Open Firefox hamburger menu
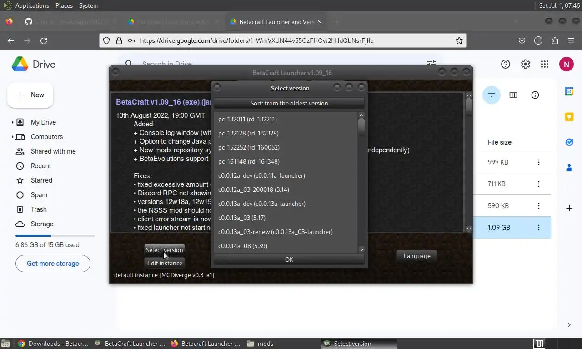Image resolution: width=582 pixels, height=349 pixels. (571, 40)
